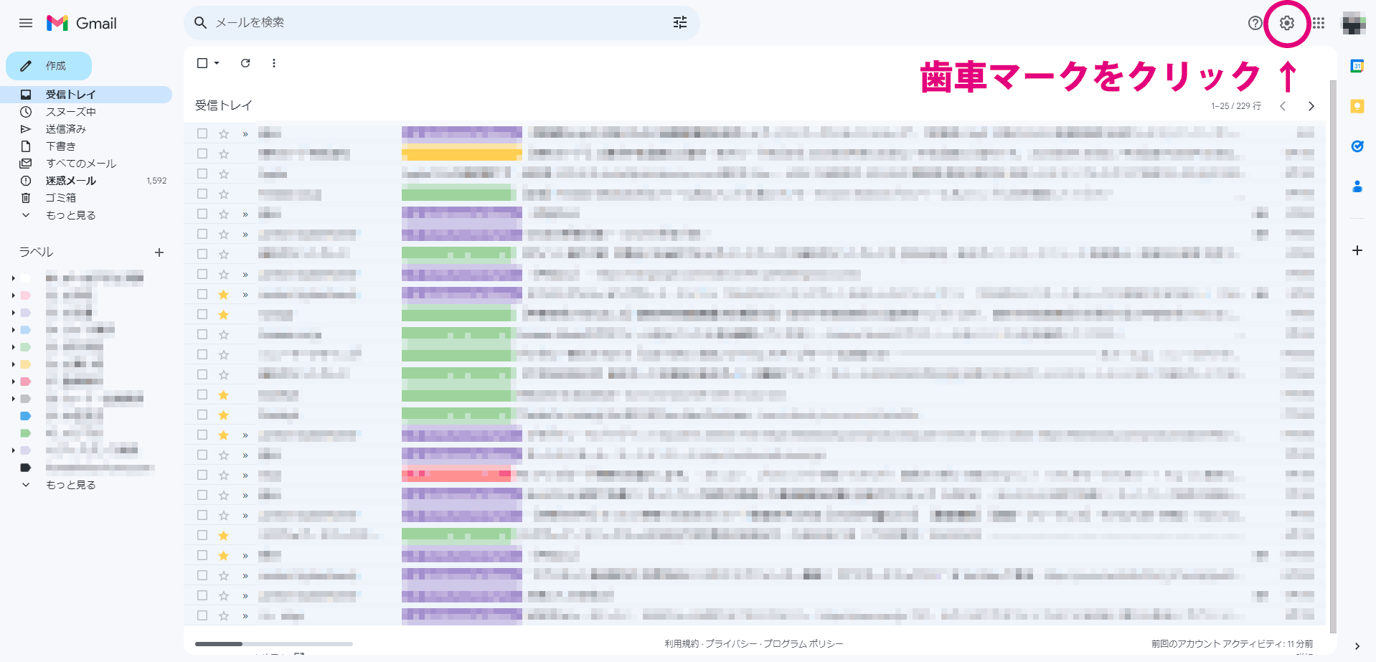Toggle importance marker on first email
The image size is (1376, 662).
point(245,133)
